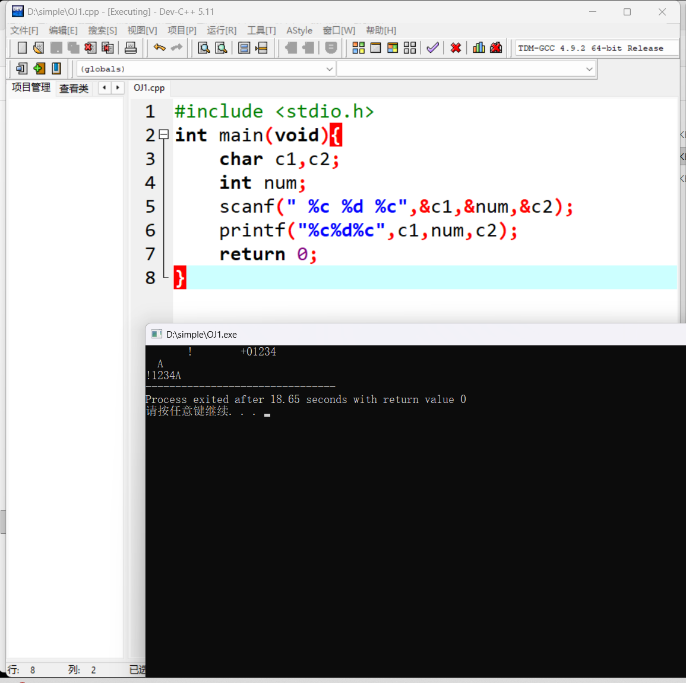This screenshot has height=683, width=686.
Task: Click the Dev-C++ title bar app icon
Action: coord(17,11)
